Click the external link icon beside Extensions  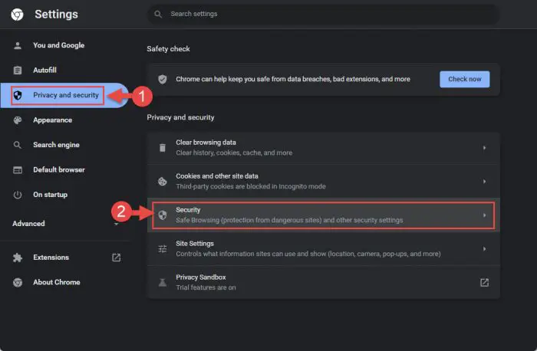click(117, 258)
